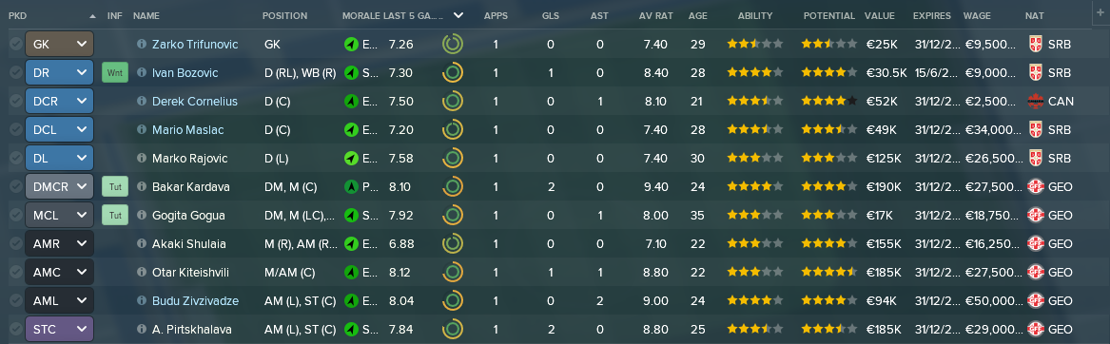Open Otar Kiteishvili player profile
This screenshot has width=1110, height=344.
click(x=190, y=273)
